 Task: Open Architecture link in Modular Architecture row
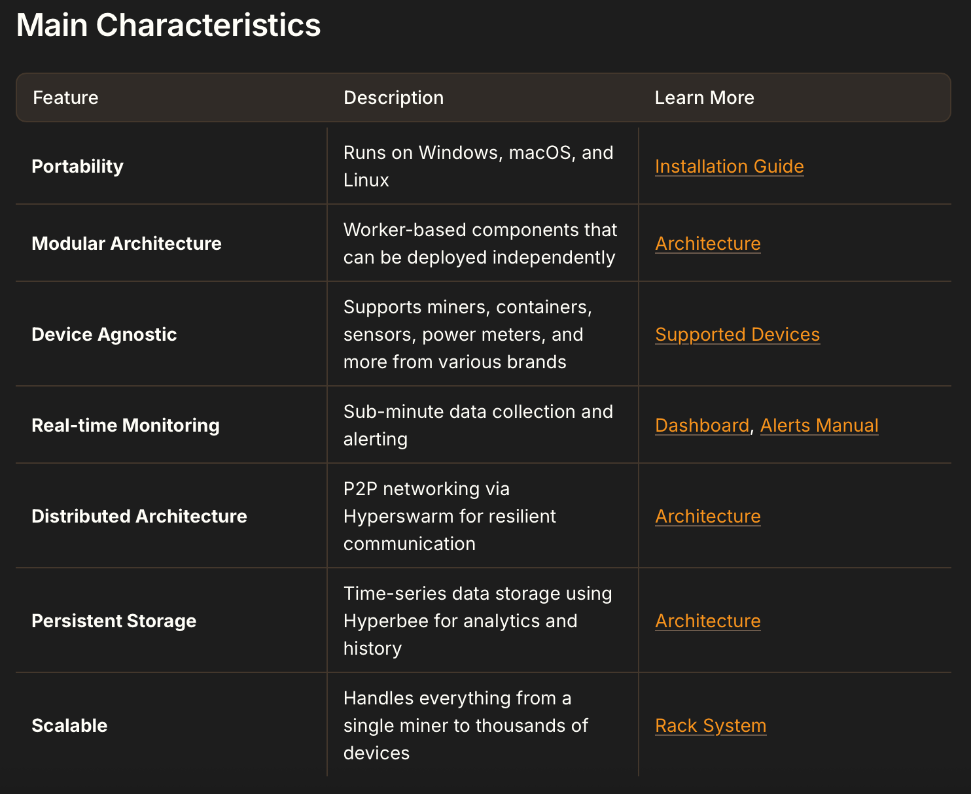tap(707, 243)
